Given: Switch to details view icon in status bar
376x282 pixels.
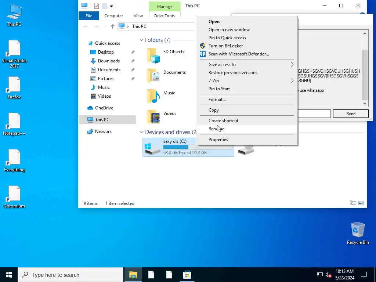Looking at the screenshot, I should coord(353,203).
